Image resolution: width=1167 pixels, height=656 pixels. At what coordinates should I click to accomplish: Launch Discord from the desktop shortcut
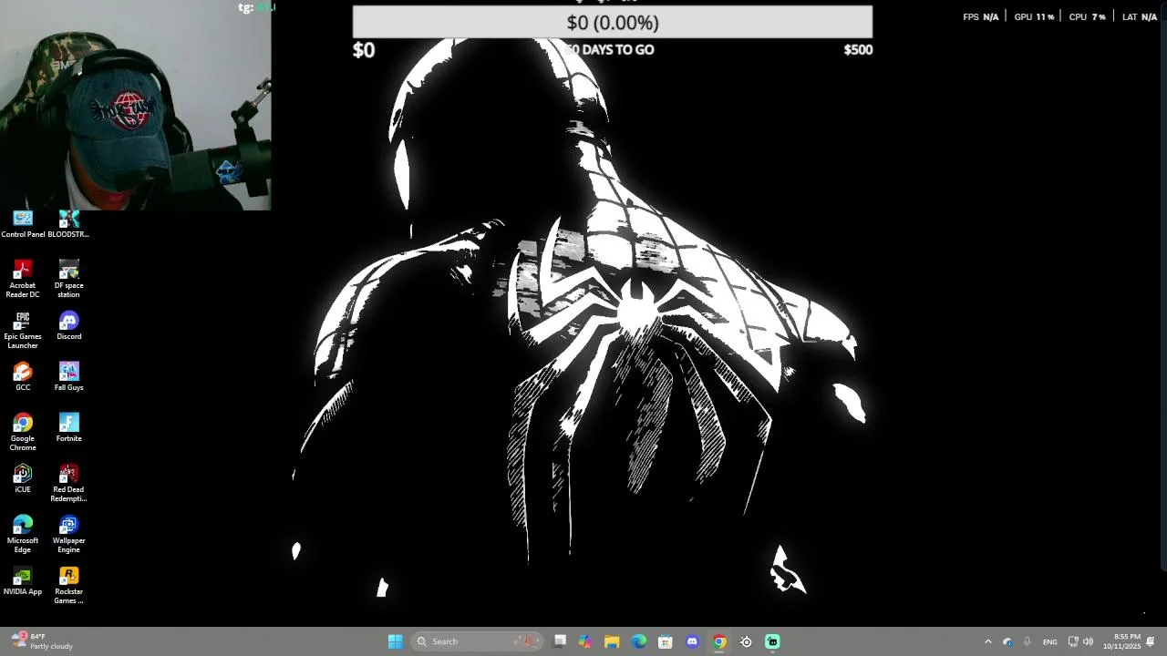coord(68,326)
